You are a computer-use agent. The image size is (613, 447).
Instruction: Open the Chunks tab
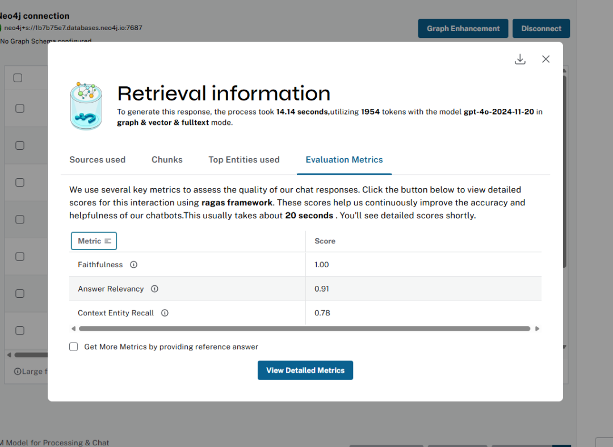click(167, 160)
